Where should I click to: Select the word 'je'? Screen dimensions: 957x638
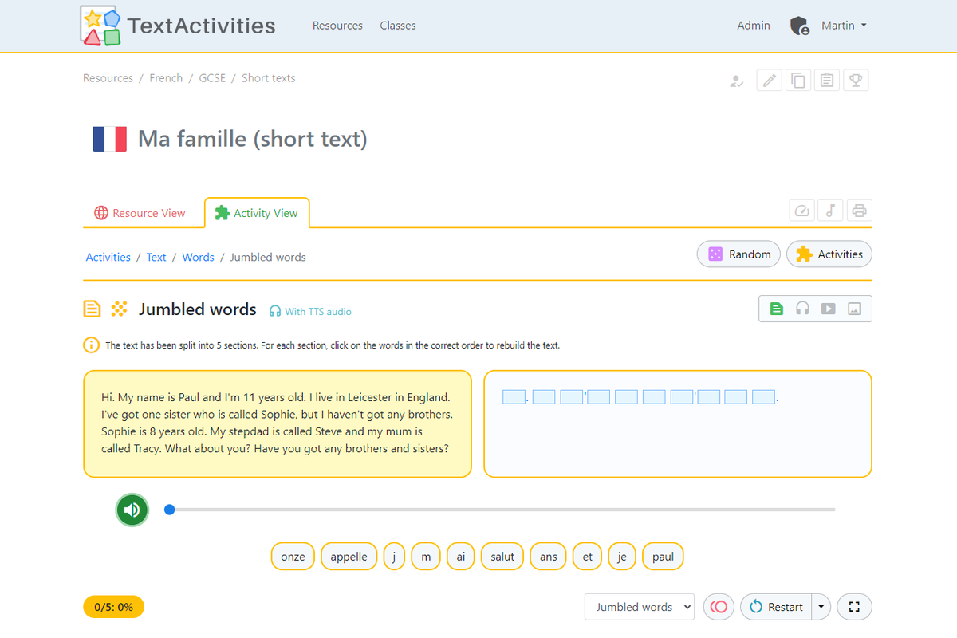pyautogui.click(x=622, y=557)
